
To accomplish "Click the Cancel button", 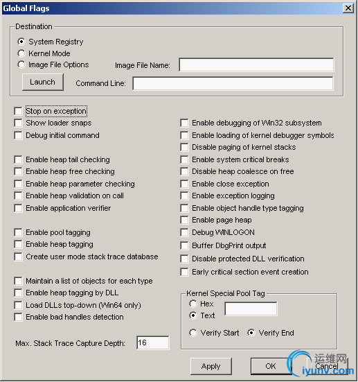I will point(327,366).
